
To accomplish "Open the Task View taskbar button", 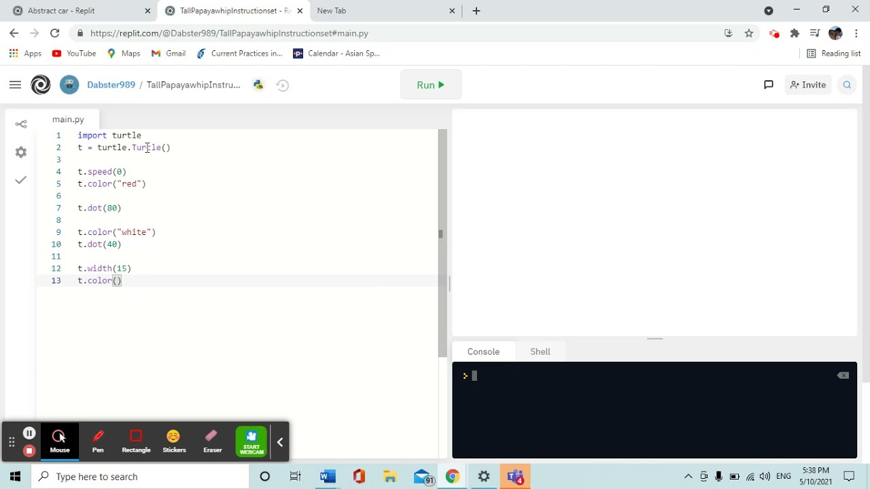I will pos(295,476).
